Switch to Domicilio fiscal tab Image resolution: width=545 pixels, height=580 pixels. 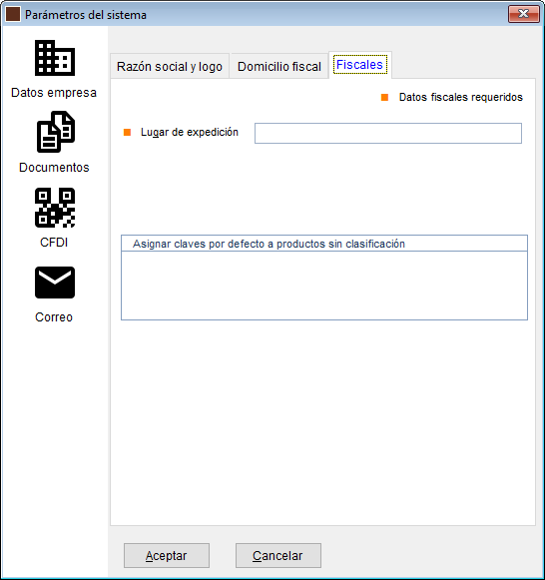(x=279, y=66)
